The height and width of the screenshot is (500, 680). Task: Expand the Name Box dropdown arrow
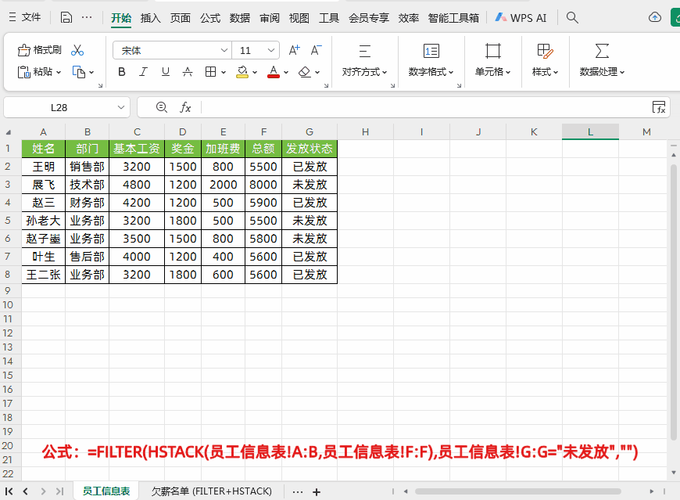[x=121, y=108]
